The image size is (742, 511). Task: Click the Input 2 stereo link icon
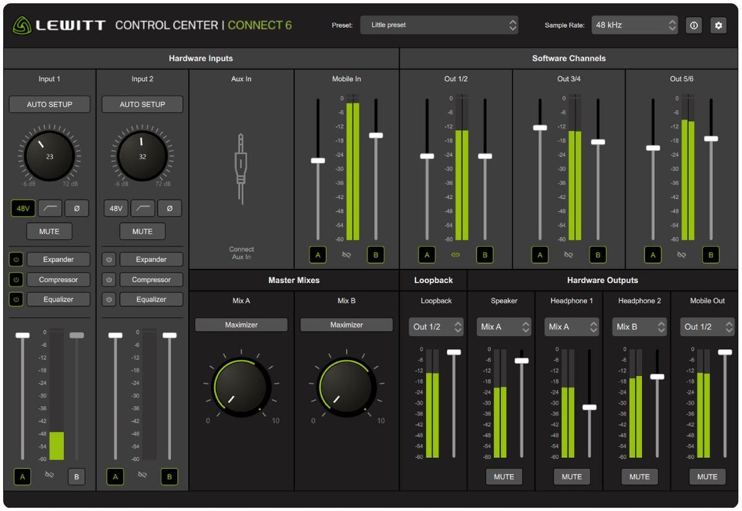(x=142, y=476)
